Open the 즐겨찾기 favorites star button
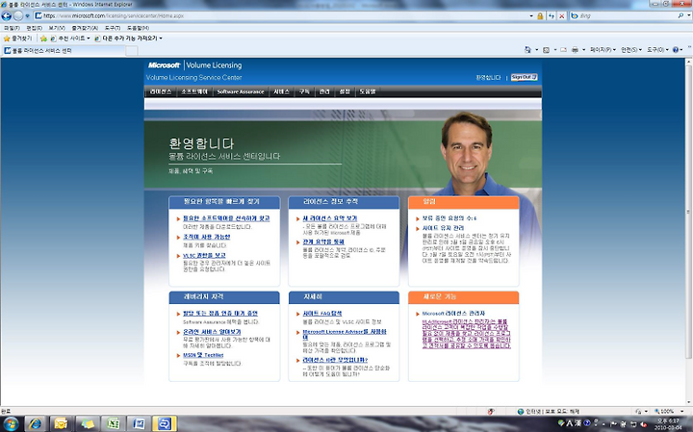693x432 pixels. click(17, 38)
